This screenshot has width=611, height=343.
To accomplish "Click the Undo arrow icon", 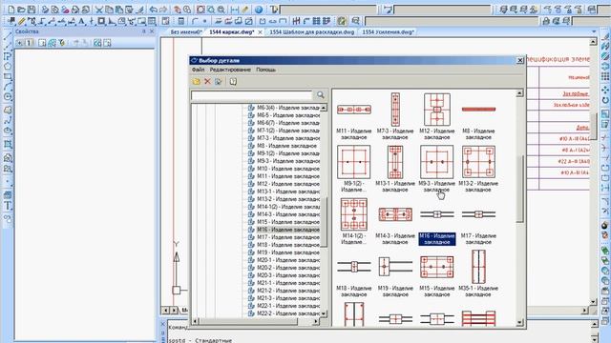I will coord(153,10).
